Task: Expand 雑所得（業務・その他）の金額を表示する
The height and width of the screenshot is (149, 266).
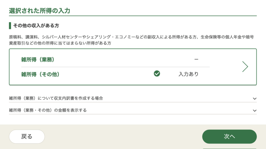Action: point(48,110)
